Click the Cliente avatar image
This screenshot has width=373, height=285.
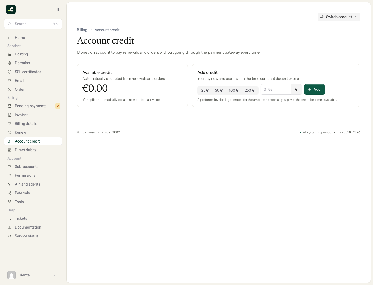(11, 275)
